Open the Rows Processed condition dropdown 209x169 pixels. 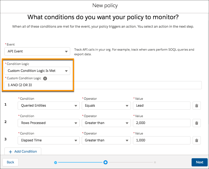pyautogui.click(x=49, y=123)
